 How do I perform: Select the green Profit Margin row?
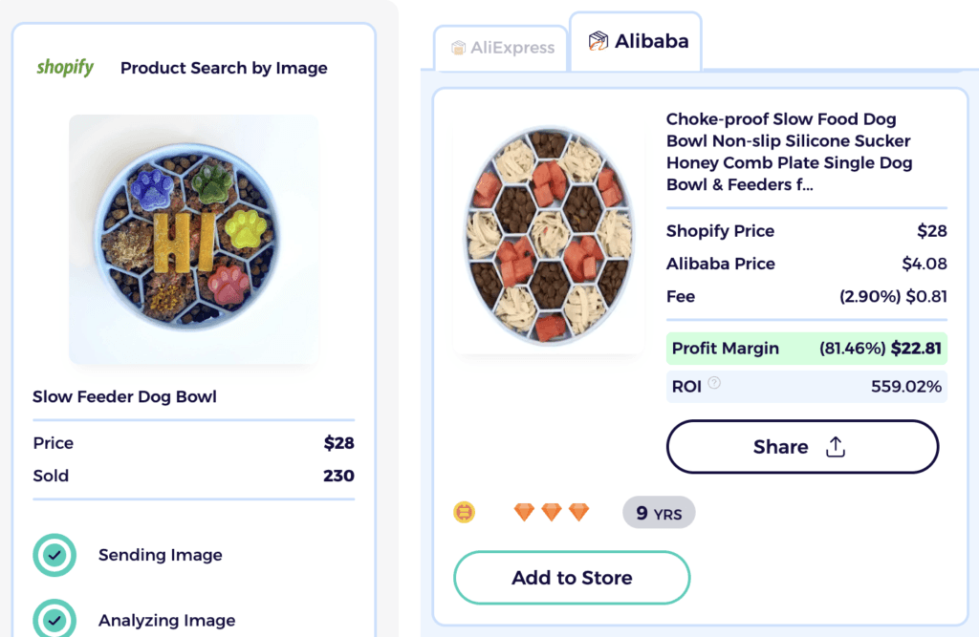807,348
